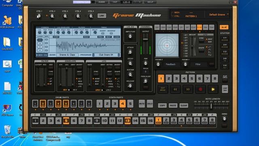Open the Help menu in top bar

(x=150, y=2)
